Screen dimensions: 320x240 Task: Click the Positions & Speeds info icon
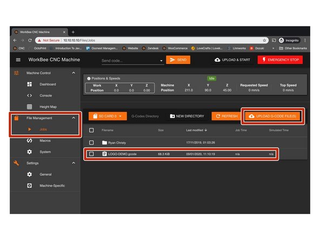tap(89, 78)
